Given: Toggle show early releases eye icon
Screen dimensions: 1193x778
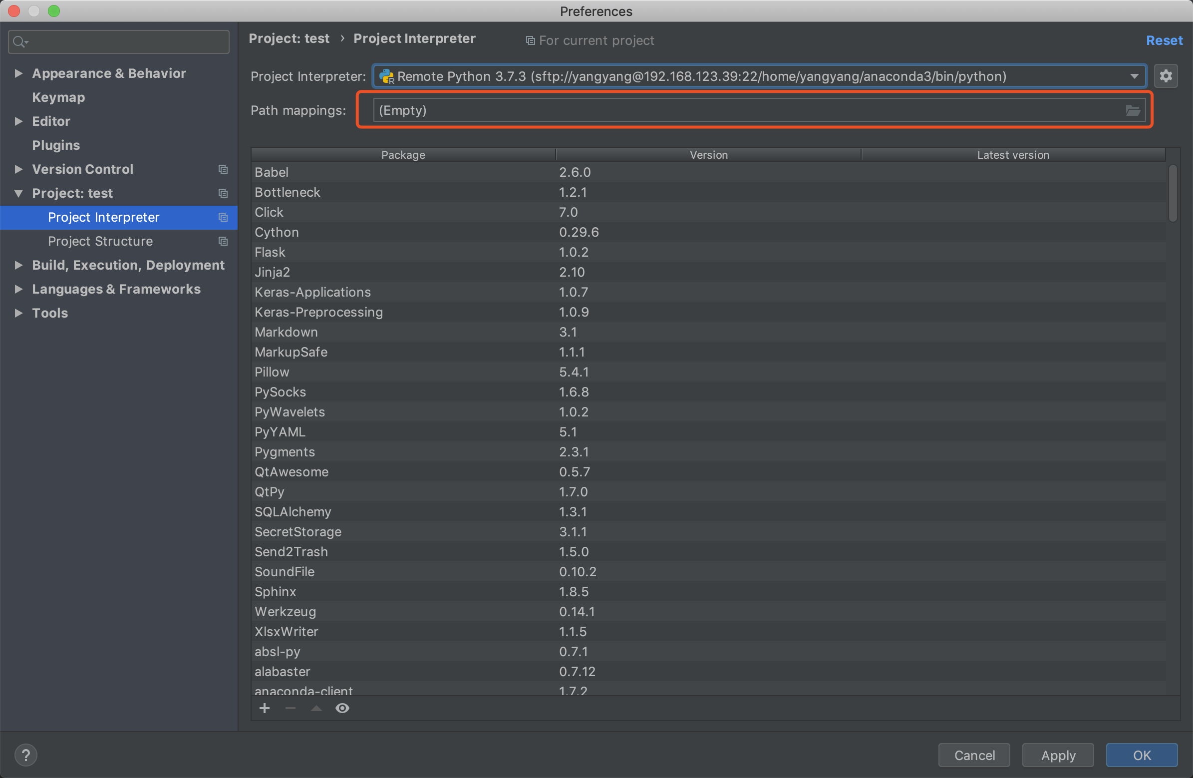Looking at the screenshot, I should pos(342,708).
